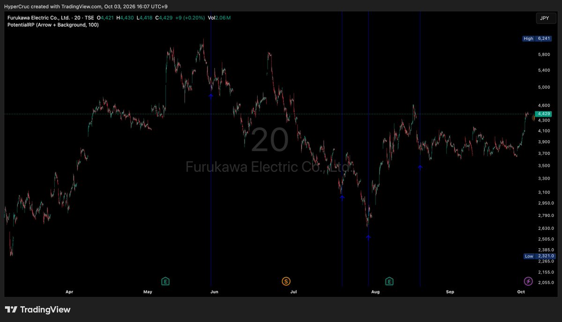Screen dimensions: 562x322
Task: Click the 2,055.0 price axis label
Action: [546, 283]
